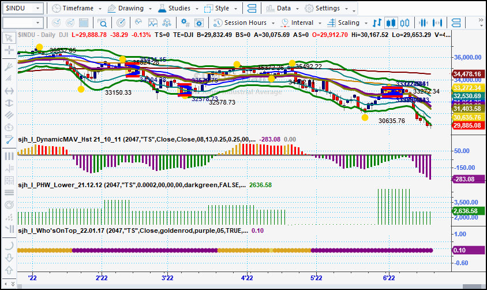The image size is (487, 290).
Task: Expand the Studies dropdown arrow
Action: coord(197,9)
